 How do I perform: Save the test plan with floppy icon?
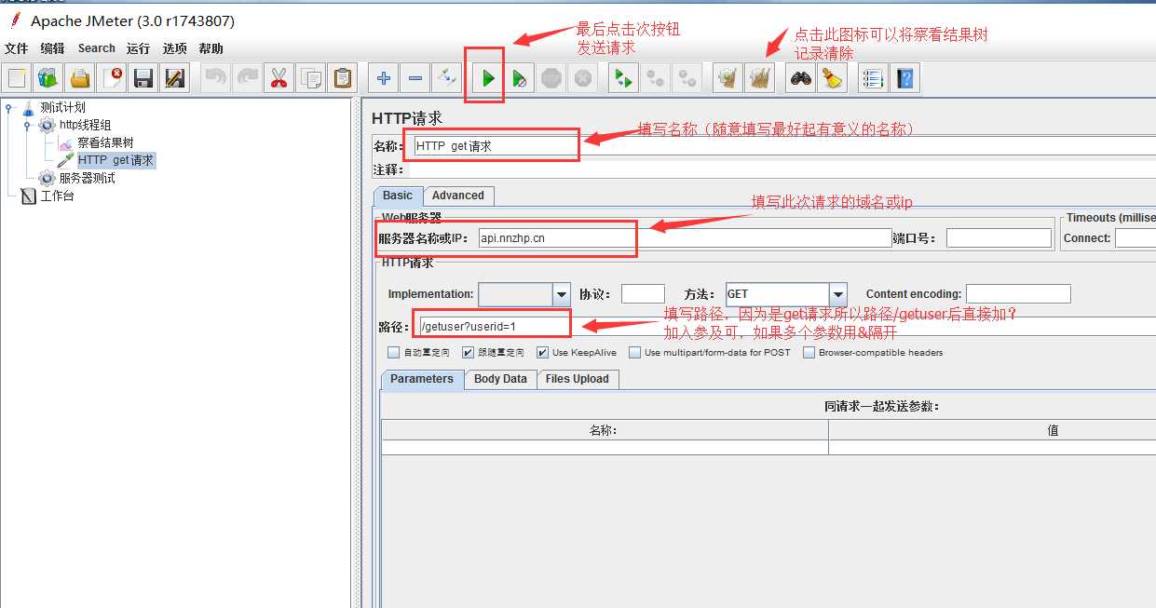(x=143, y=78)
